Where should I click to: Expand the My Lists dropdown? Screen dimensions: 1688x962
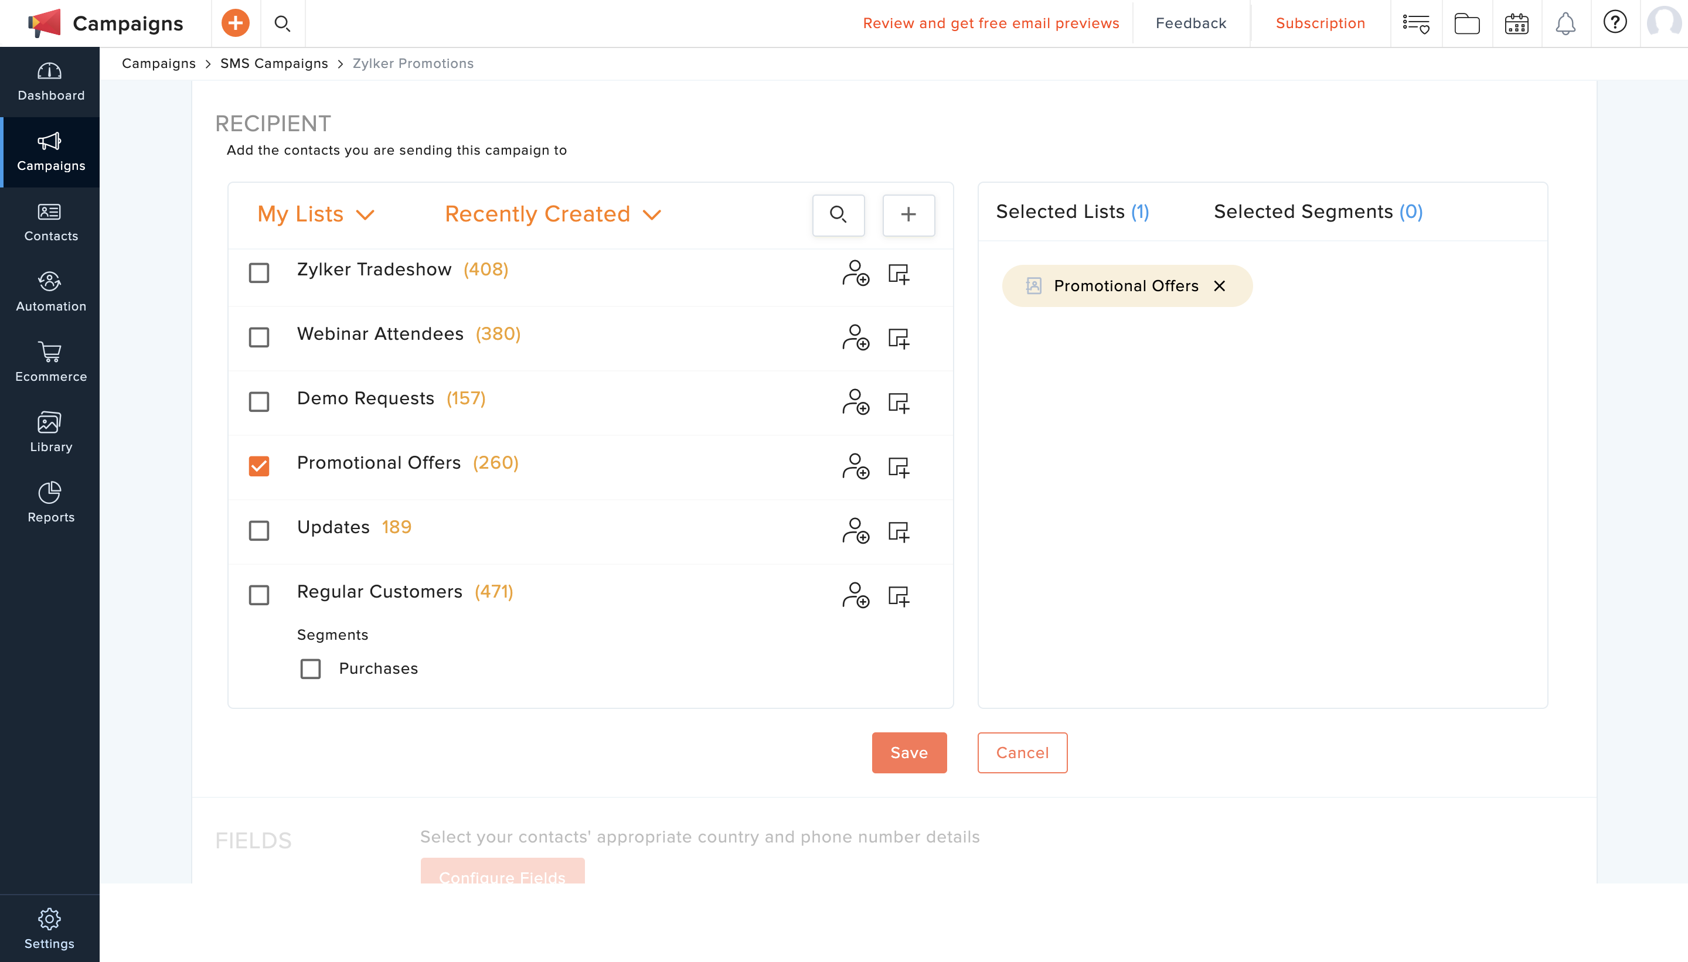click(316, 214)
